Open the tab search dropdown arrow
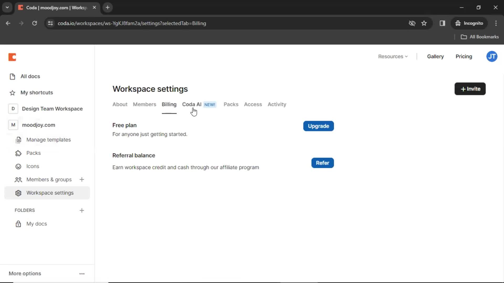504x283 pixels. tap(7, 8)
